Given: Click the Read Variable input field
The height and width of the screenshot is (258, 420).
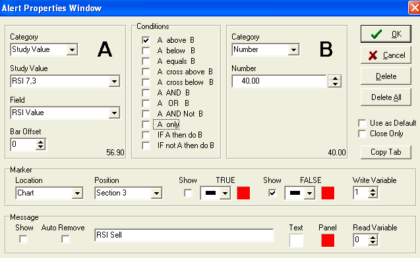Looking at the screenshot, I should 361,240.
